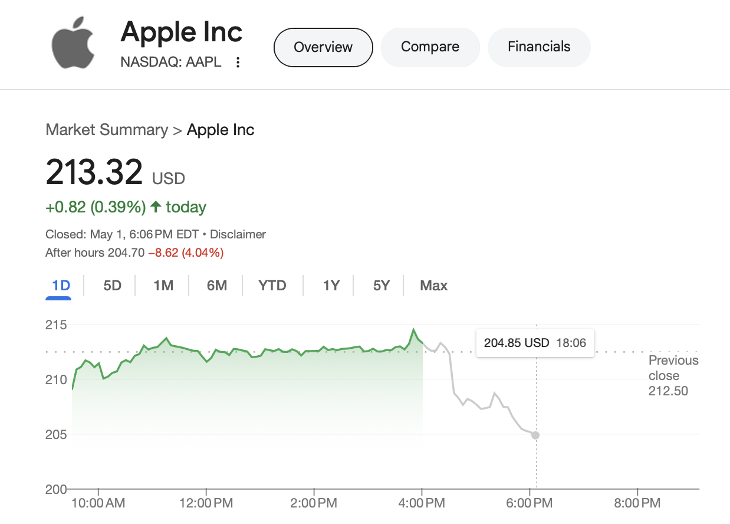Click the green up arrow next to today
The height and width of the screenshot is (524, 730).
(x=156, y=207)
